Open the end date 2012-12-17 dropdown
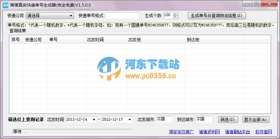The height and width of the screenshot is (139, 280). tap(130, 119)
